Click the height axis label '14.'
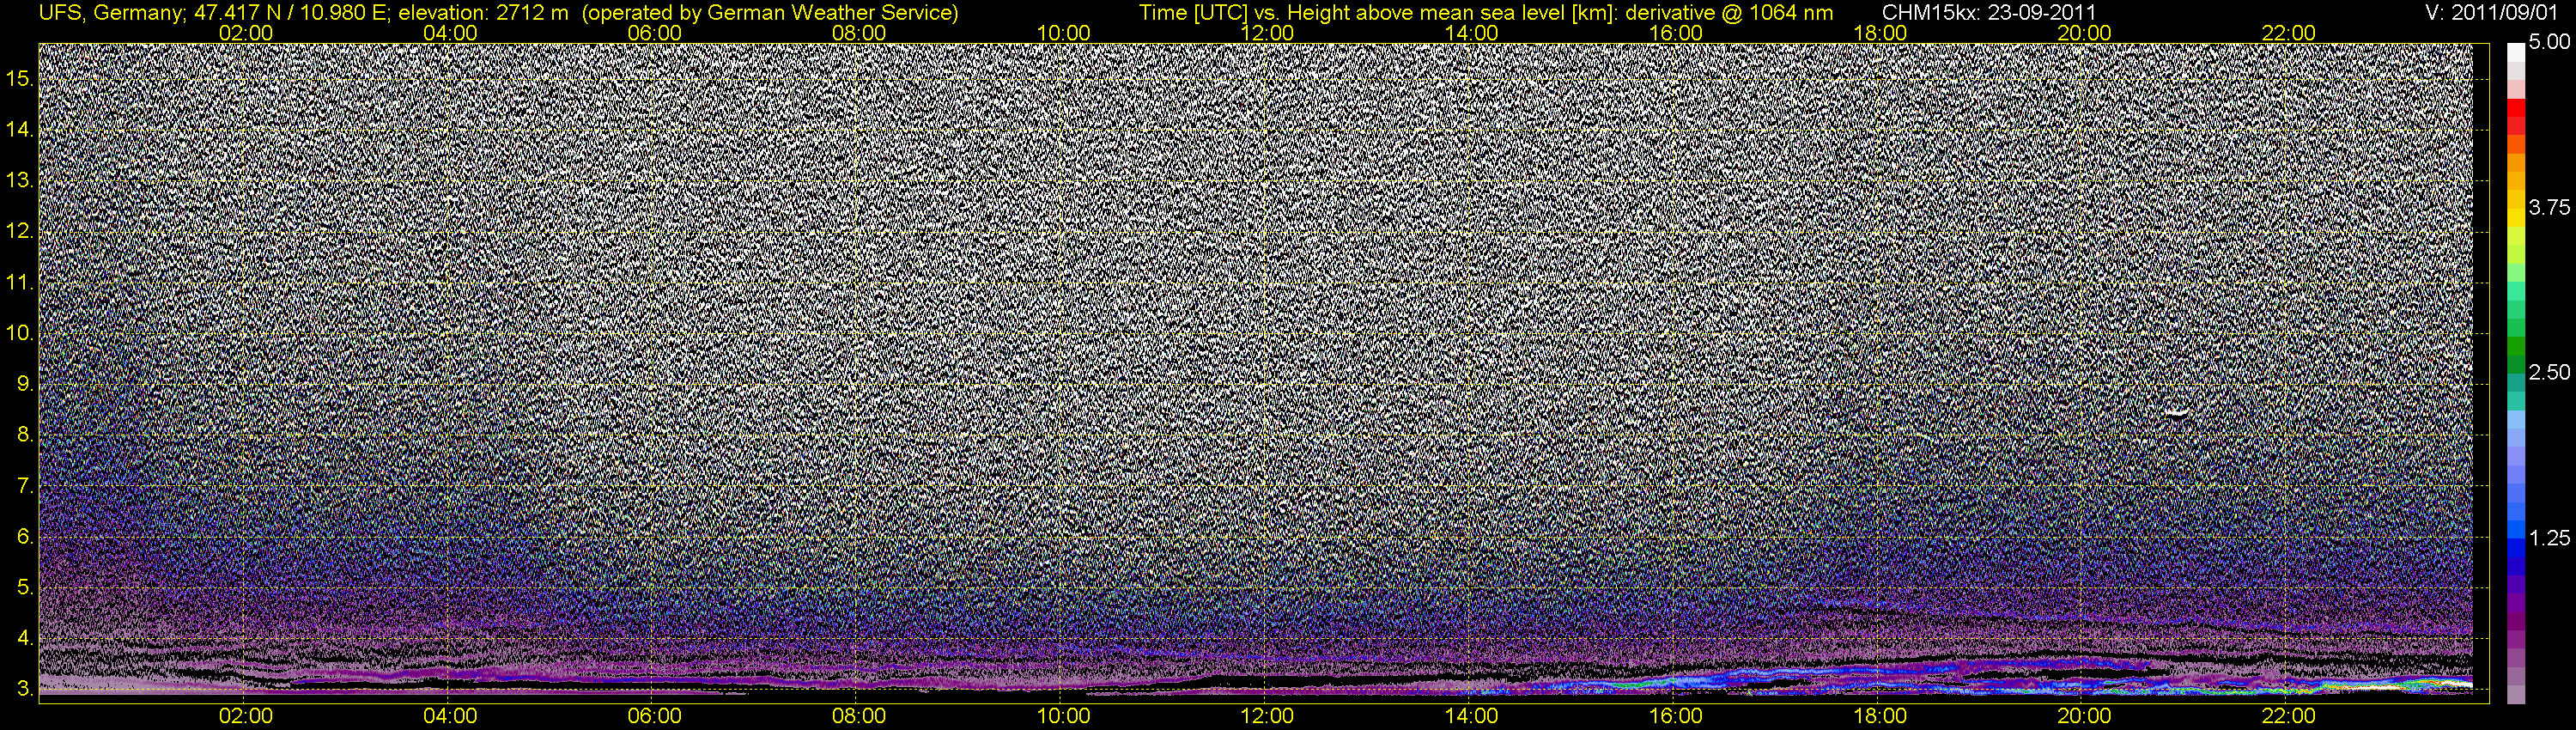Image resolution: width=2576 pixels, height=730 pixels. click(x=20, y=129)
